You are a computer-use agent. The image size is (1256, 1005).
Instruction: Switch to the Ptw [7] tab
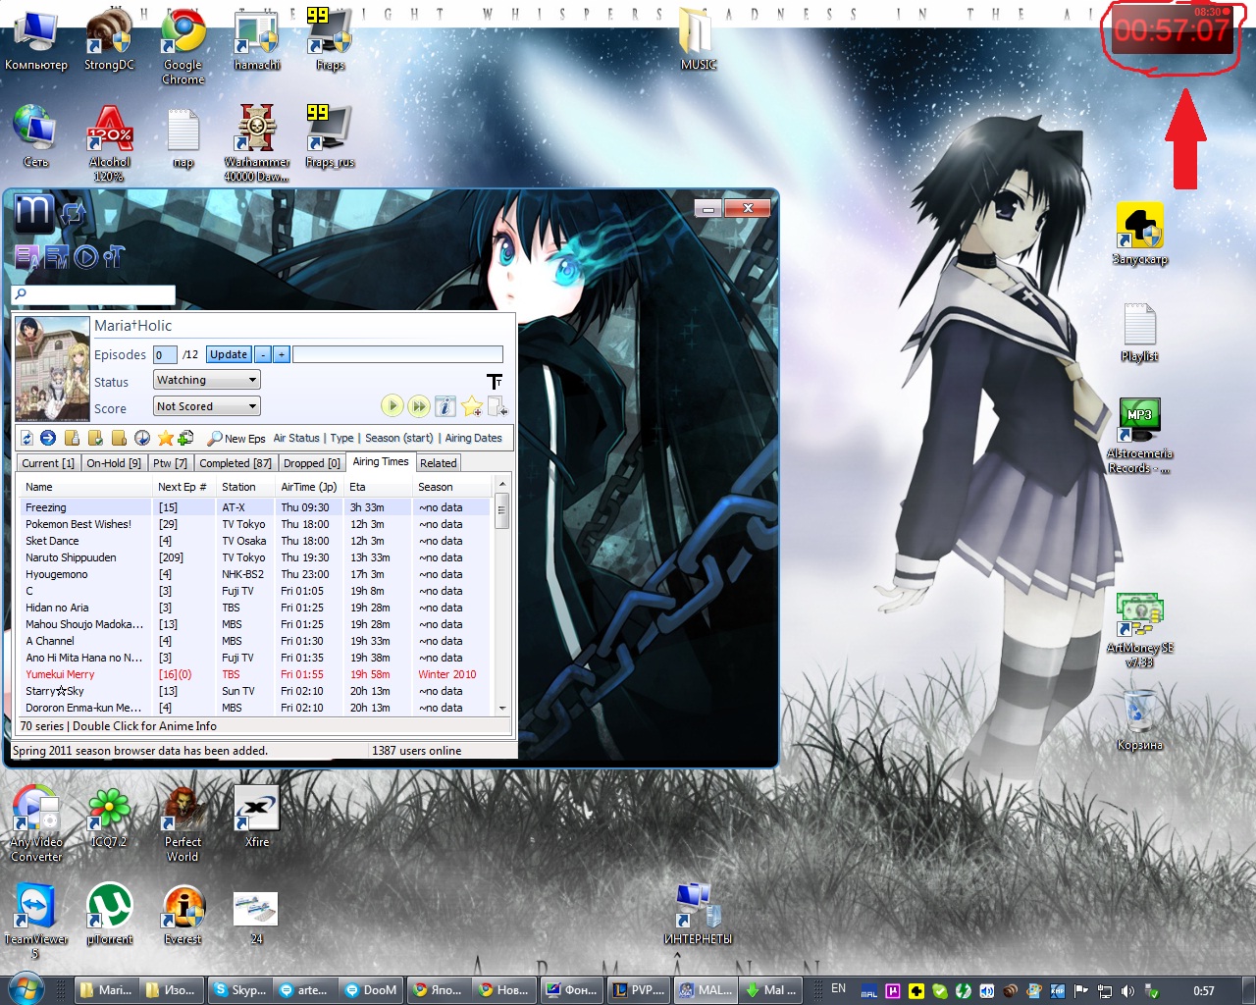pos(170,463)
